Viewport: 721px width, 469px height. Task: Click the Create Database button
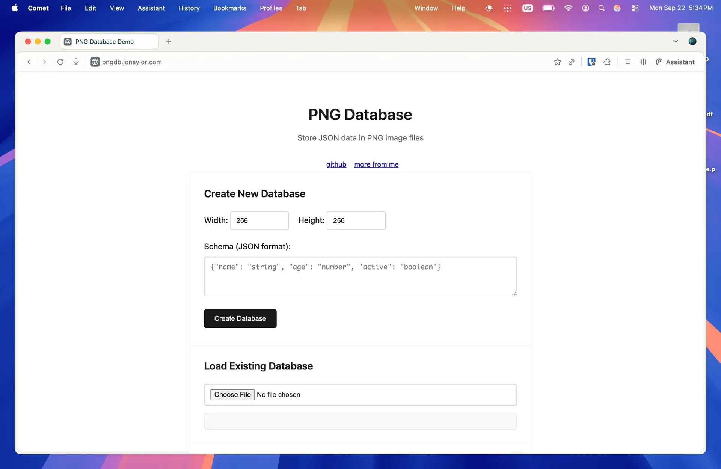click(240, 318)
